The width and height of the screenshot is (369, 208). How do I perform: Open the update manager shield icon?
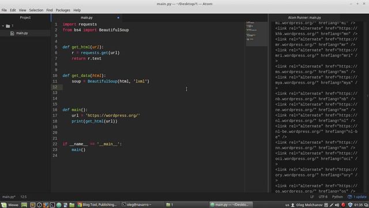coord(350,205)
